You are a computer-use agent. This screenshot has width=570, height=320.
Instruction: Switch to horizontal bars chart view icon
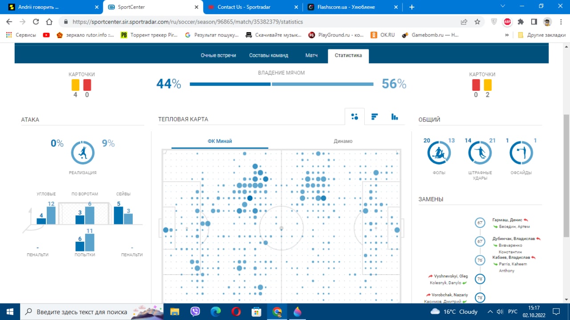(x=375, y=117)
